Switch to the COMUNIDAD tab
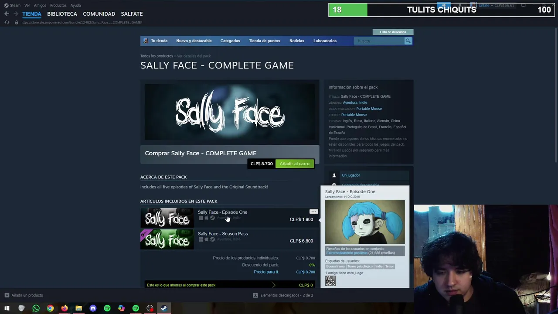 99,14
